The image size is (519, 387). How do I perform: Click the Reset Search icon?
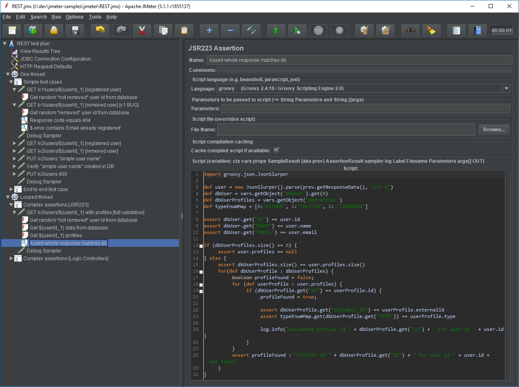pos(432,30)
